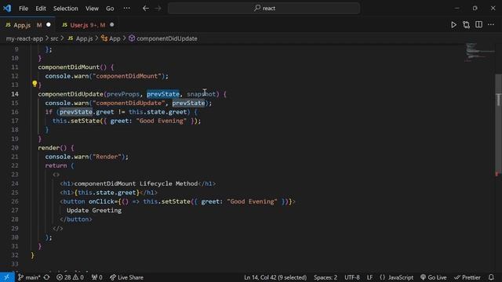This screenshot has height=282, width=502.
Task: Click the minimap code preview
Action: point(479,52)
